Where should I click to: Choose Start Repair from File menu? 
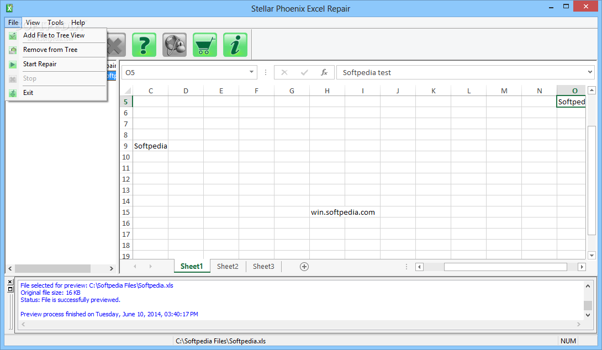tap(40, 64)
